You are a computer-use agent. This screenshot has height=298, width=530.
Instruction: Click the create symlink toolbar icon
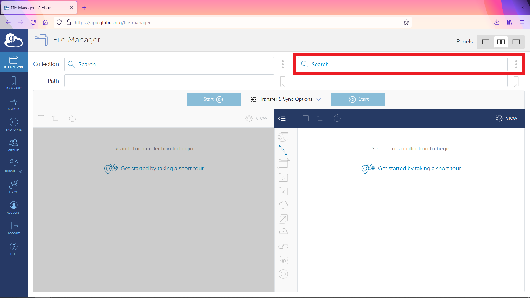283,247
